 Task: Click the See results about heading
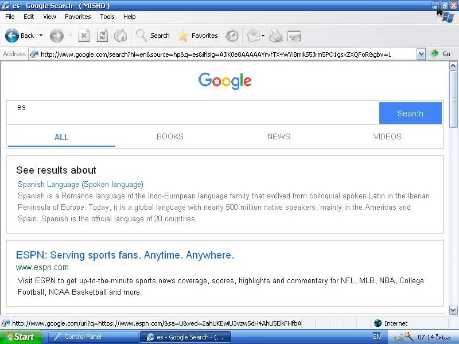tap(56, 170)
